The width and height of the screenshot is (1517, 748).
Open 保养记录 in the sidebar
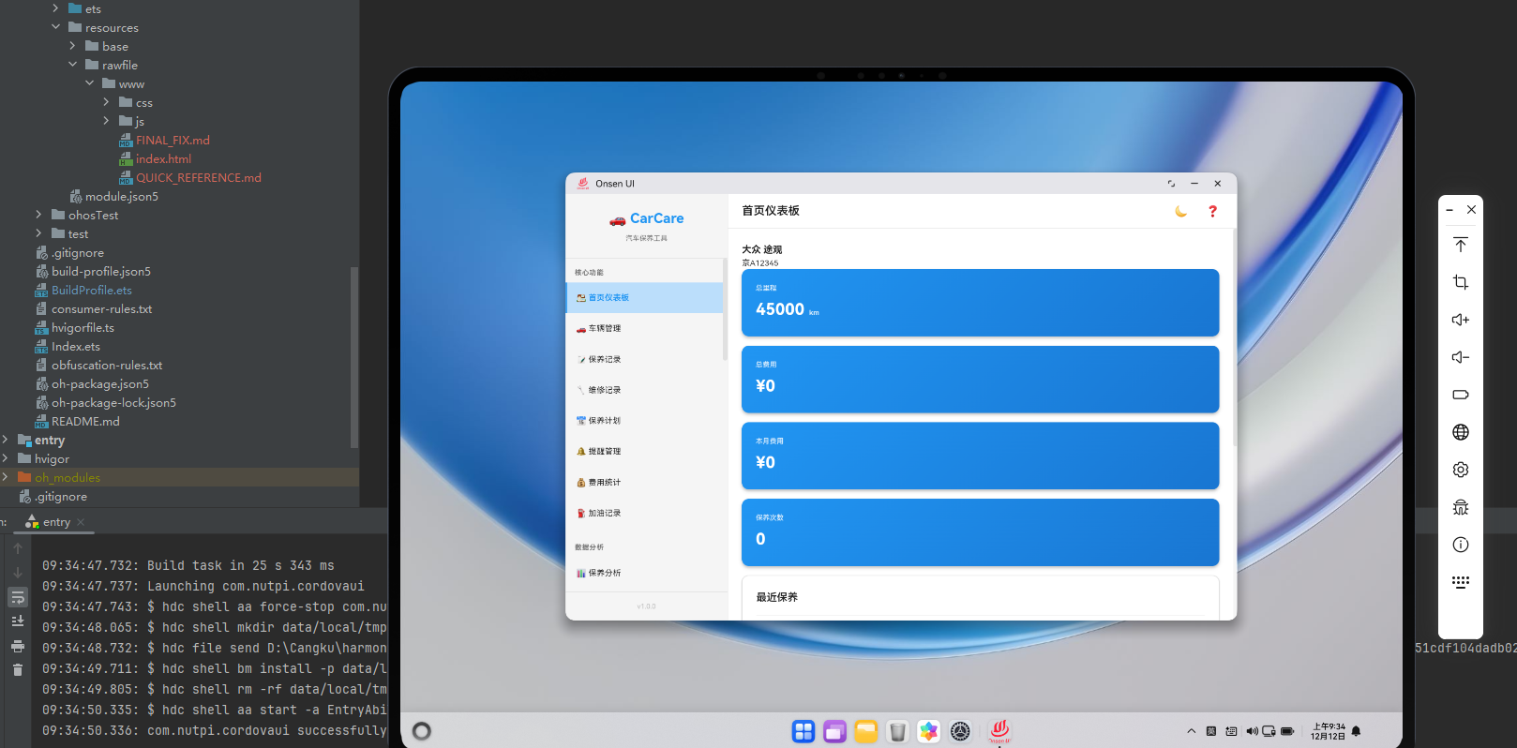(x=644, y=359)
